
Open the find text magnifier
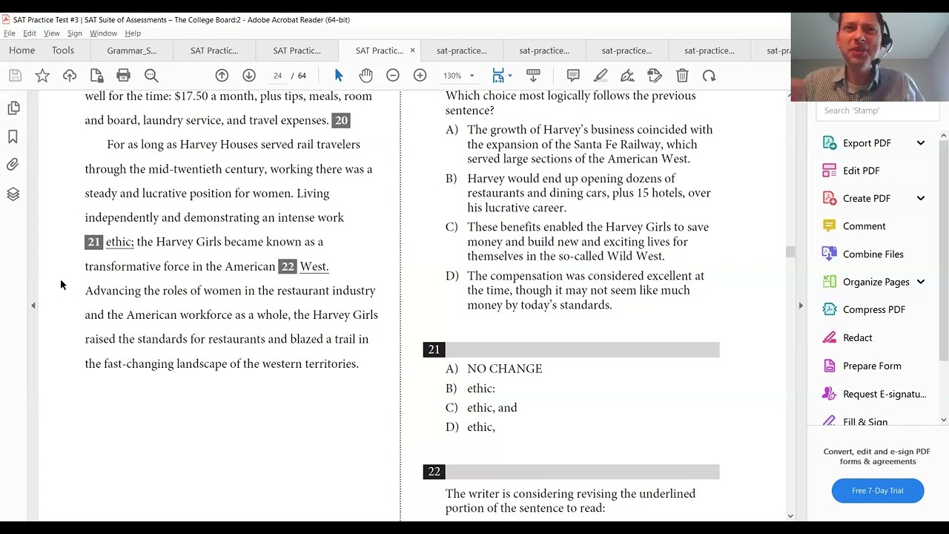pos(151,76)
